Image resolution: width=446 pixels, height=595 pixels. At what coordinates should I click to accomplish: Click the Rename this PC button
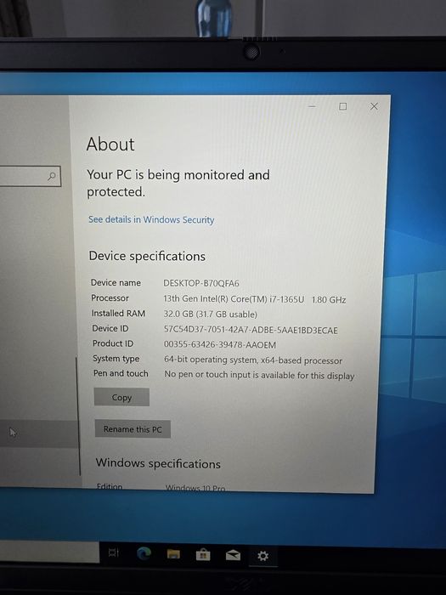click(x=133, y=429)
